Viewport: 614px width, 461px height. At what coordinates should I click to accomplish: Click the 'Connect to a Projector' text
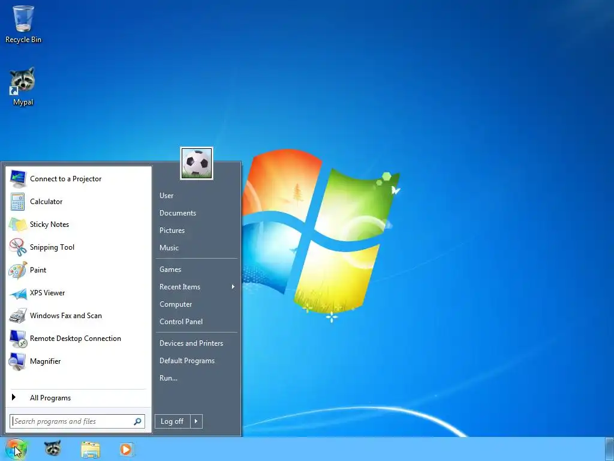click(66, 179)
